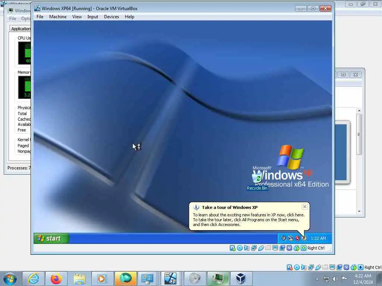Click USB indicator in front VM status bar
The image size is (382, 286).
[261, 248]
